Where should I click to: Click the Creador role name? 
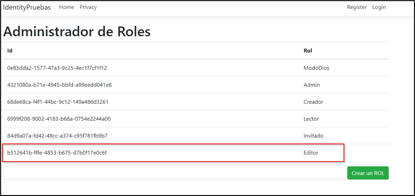(x=313, y=102)
